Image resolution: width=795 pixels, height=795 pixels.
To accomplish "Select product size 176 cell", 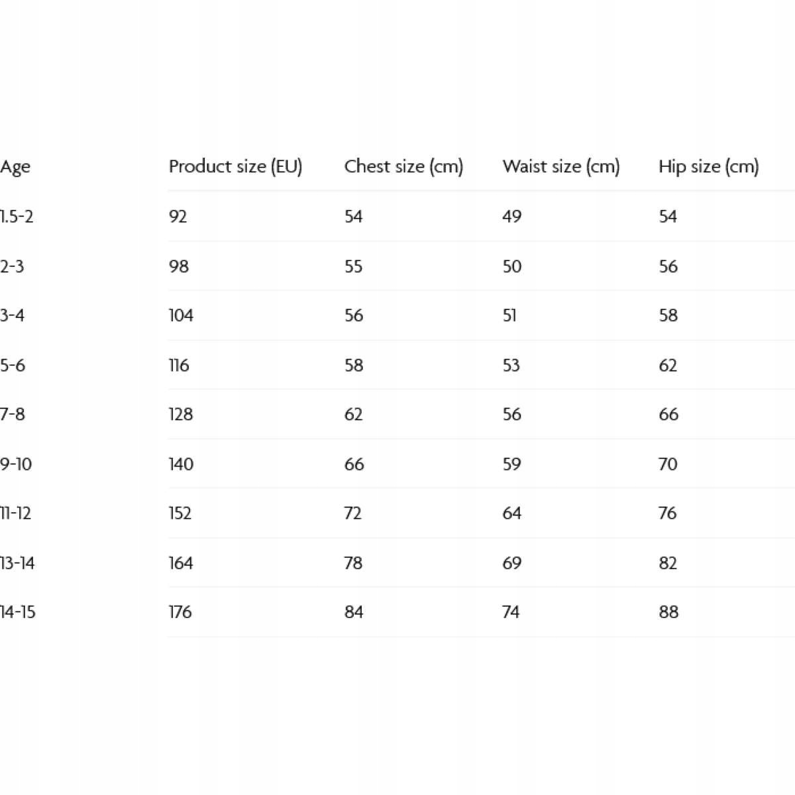I will [x=180, y=612].
